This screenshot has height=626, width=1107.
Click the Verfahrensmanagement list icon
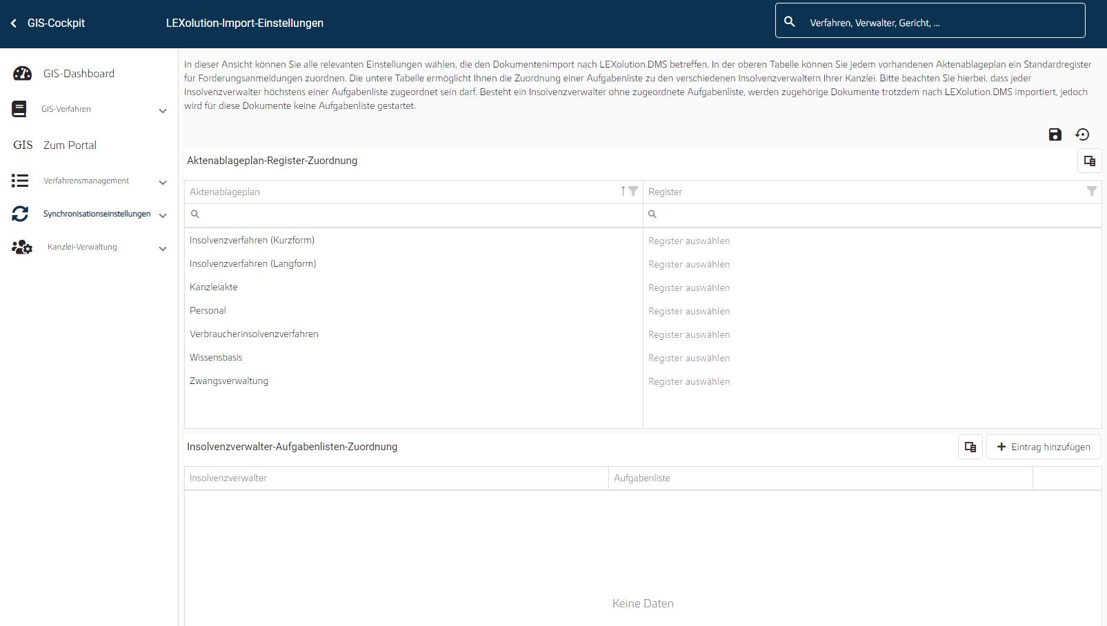[20, 181]
